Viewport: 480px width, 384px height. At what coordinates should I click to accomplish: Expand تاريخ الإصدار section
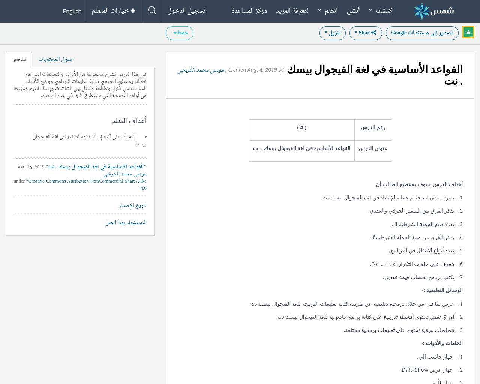tap(133, 205)
